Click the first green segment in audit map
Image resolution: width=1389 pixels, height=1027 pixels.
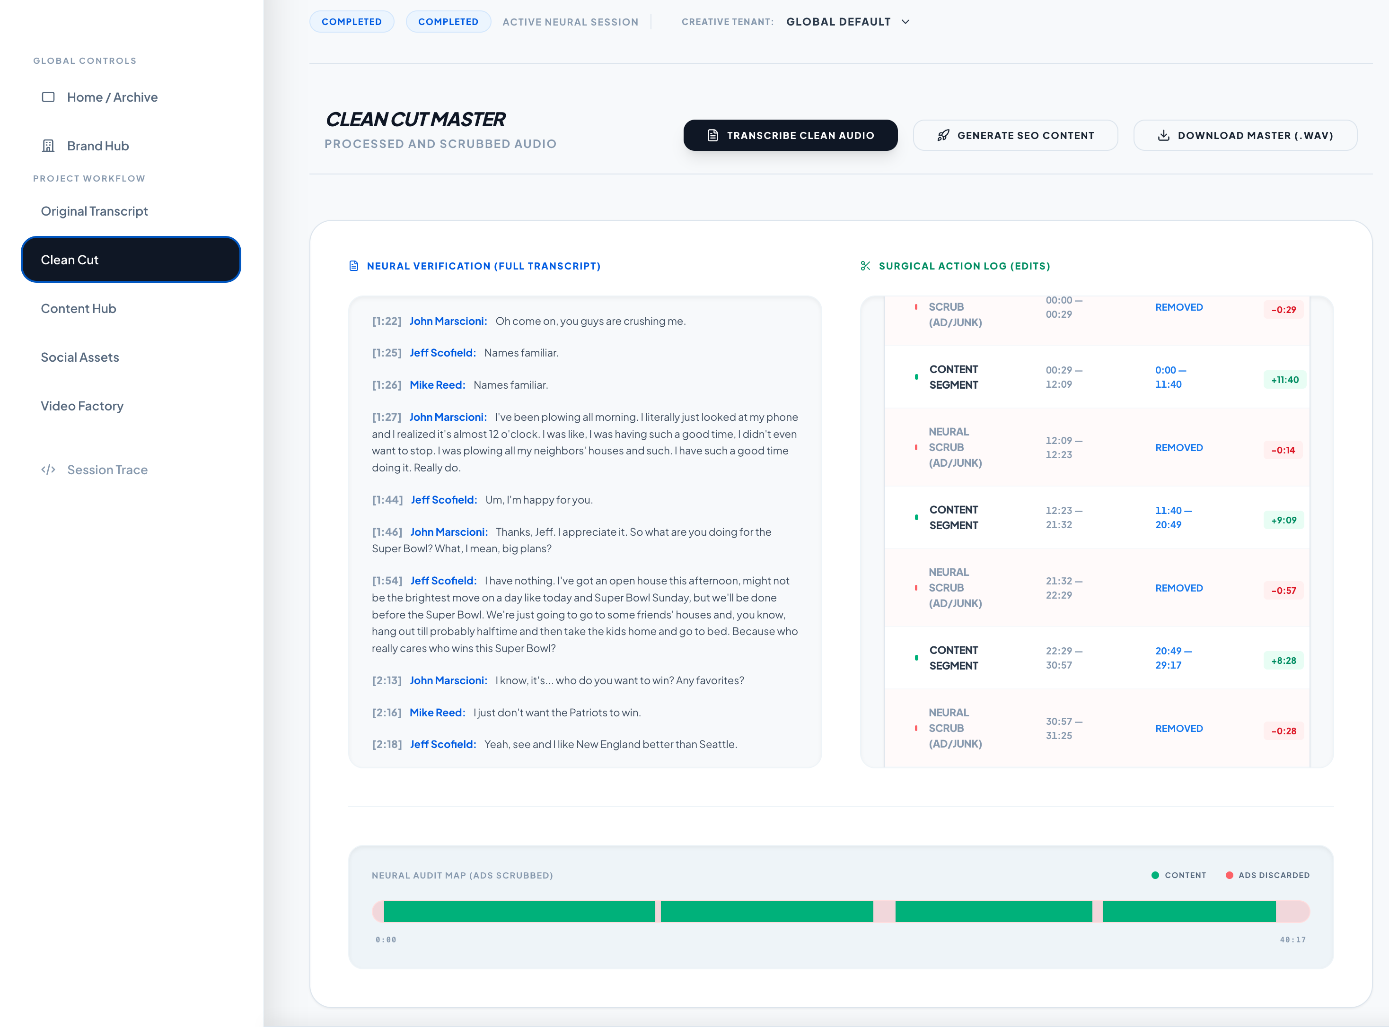pyautogui.click(x=519, y=911)
